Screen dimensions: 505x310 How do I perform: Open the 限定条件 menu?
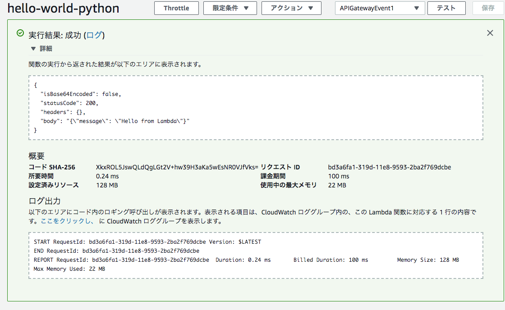(230, 8)
